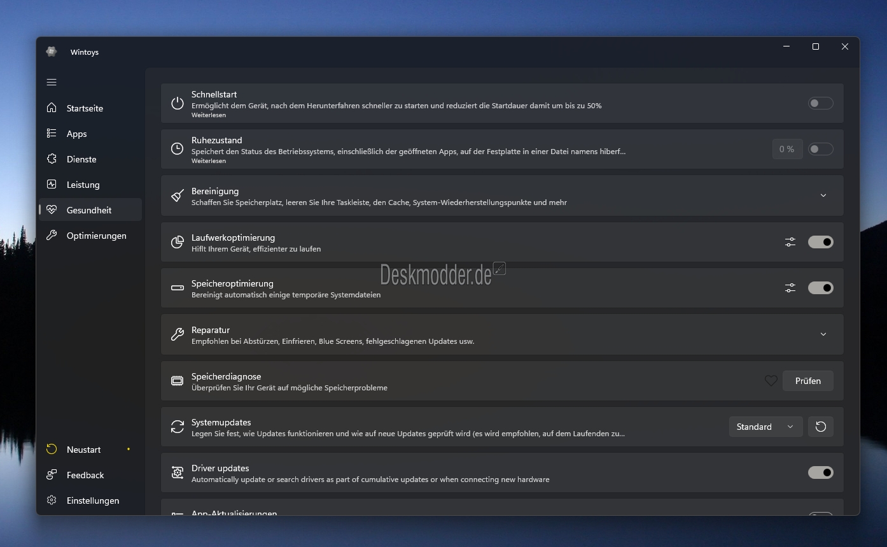Click the Prüfen button
Viewport: 887px width, 547px height.
[807, 381]
